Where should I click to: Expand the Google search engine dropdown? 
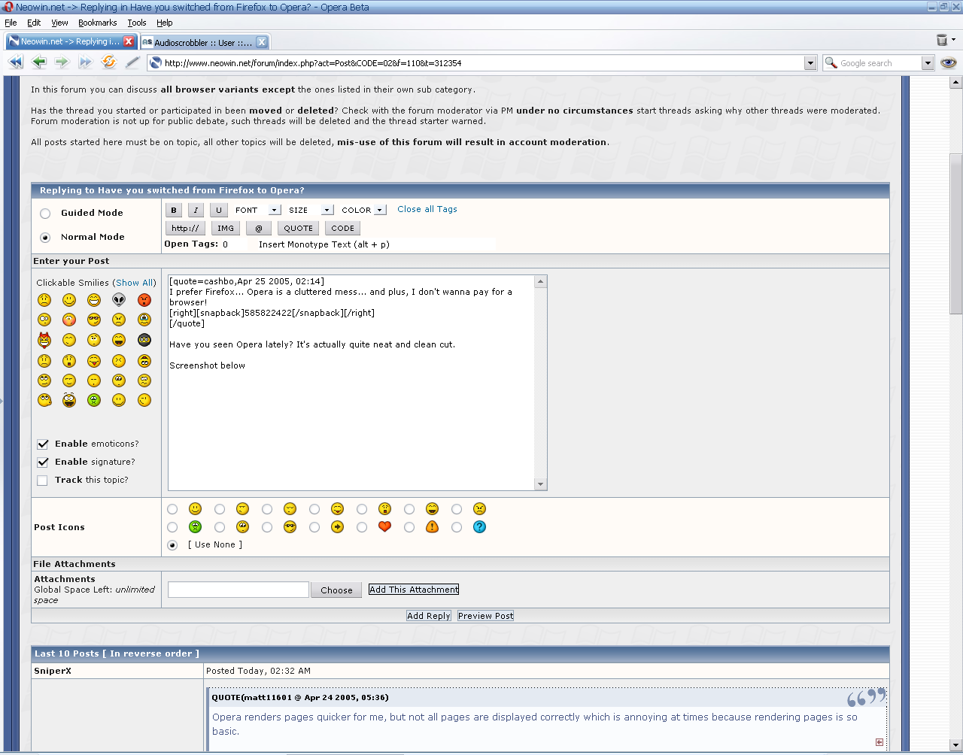[928, 63]
